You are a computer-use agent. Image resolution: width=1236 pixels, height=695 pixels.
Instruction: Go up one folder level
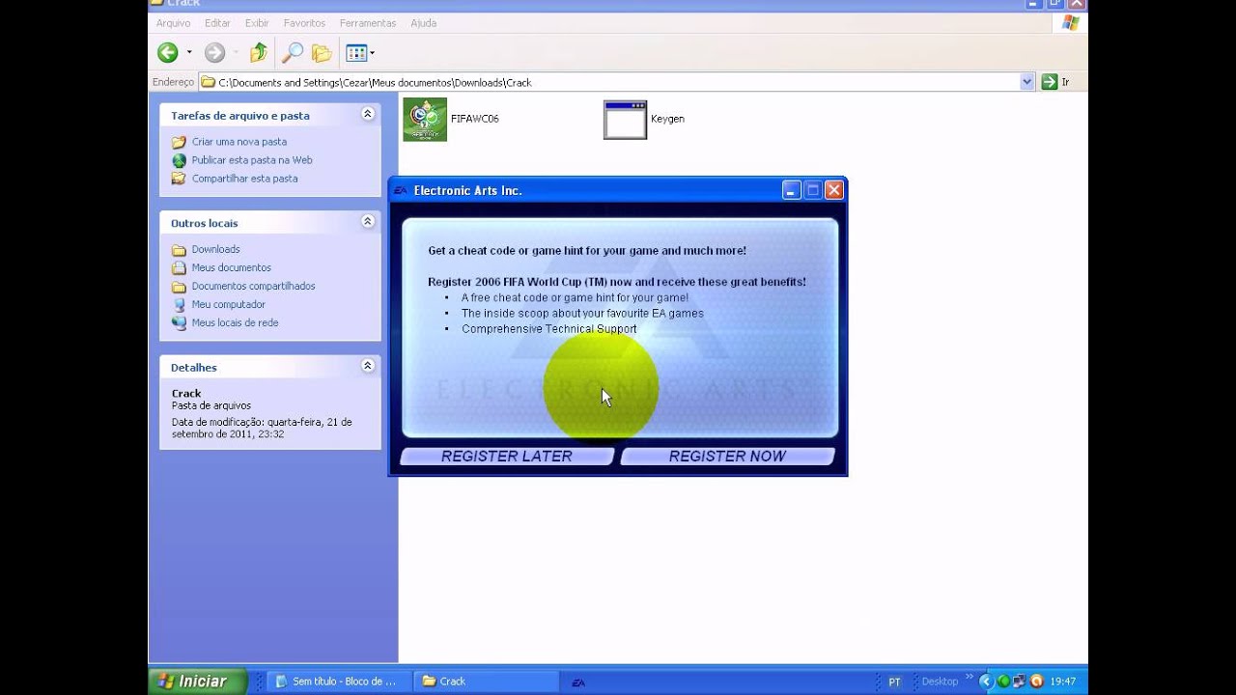tap(258, 53)
